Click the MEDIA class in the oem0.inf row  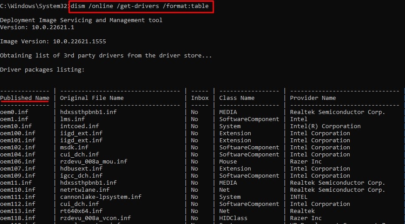[x=228, y=112]
